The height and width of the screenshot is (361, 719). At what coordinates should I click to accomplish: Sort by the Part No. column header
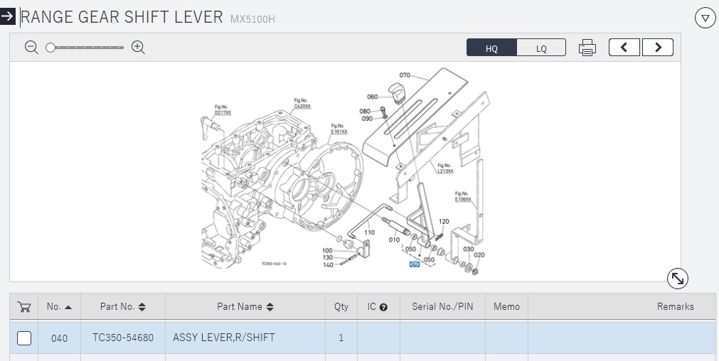coord(123,306)
